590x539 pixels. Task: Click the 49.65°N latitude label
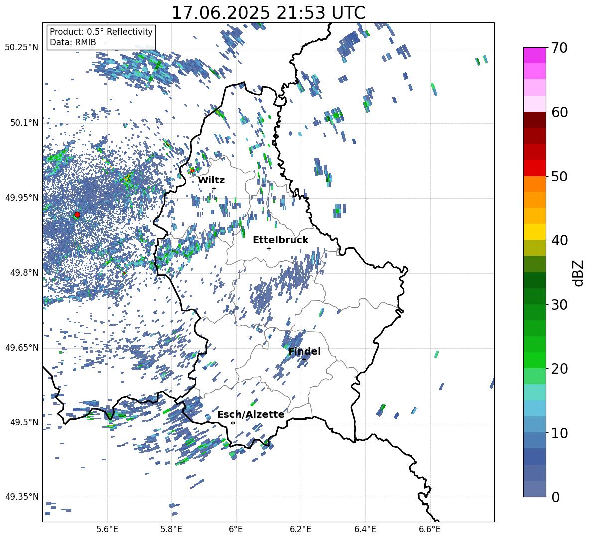click(22, 348)
